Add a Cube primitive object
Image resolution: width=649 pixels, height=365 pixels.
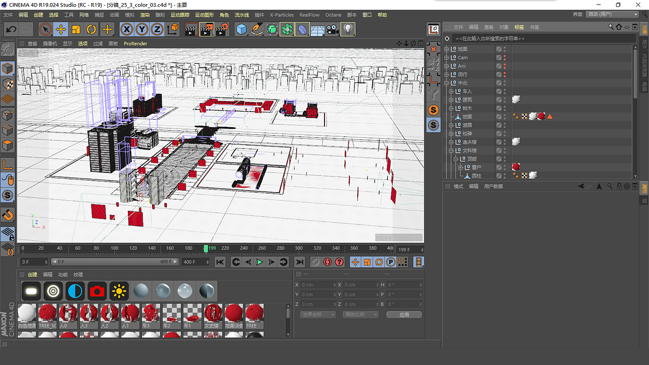(x=241, y=29)
